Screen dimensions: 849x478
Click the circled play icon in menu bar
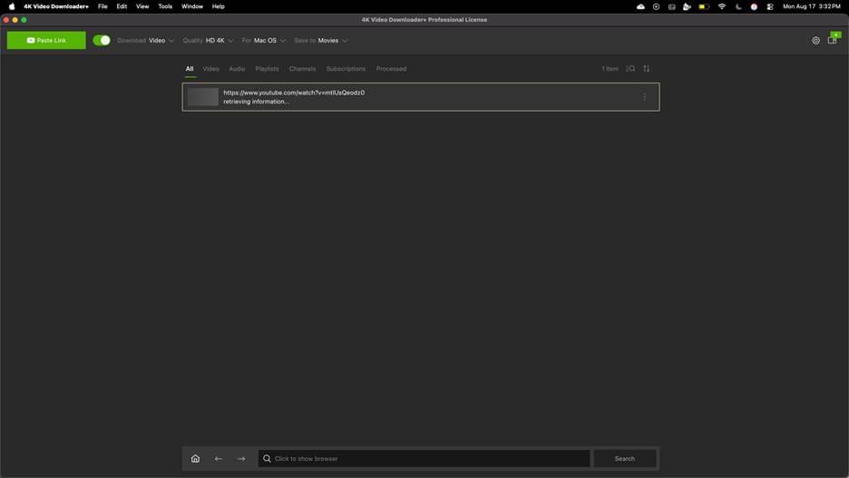point(656,6)
